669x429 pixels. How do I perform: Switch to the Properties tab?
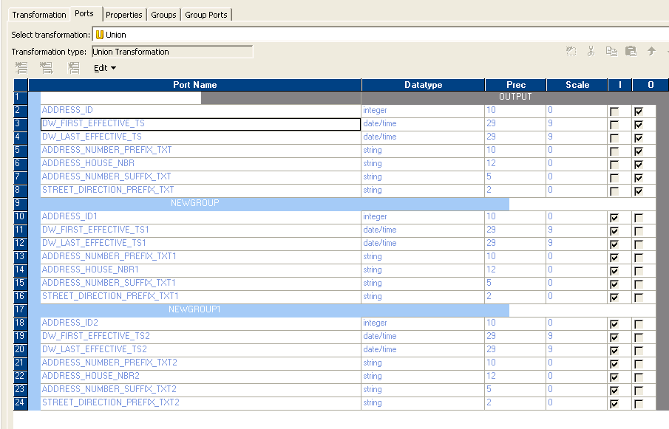(x=123, y=14)
